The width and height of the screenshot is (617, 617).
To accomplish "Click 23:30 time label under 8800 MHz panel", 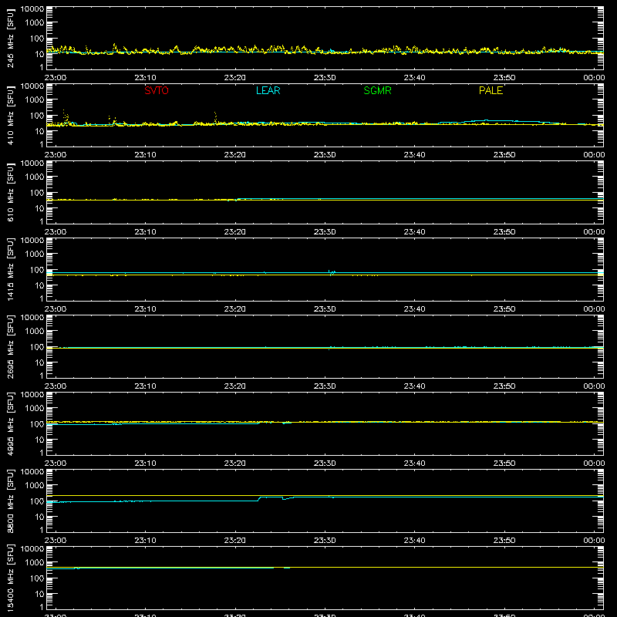I will 325,541.
